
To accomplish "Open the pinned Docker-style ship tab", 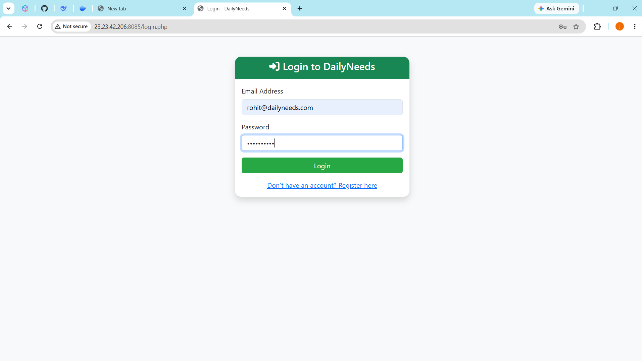I will click(x=83, y=8).
